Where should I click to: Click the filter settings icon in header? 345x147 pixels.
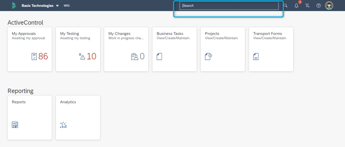(x=307, y=6)
